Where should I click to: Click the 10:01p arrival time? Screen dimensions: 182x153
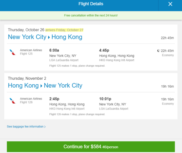coord(105,99)
